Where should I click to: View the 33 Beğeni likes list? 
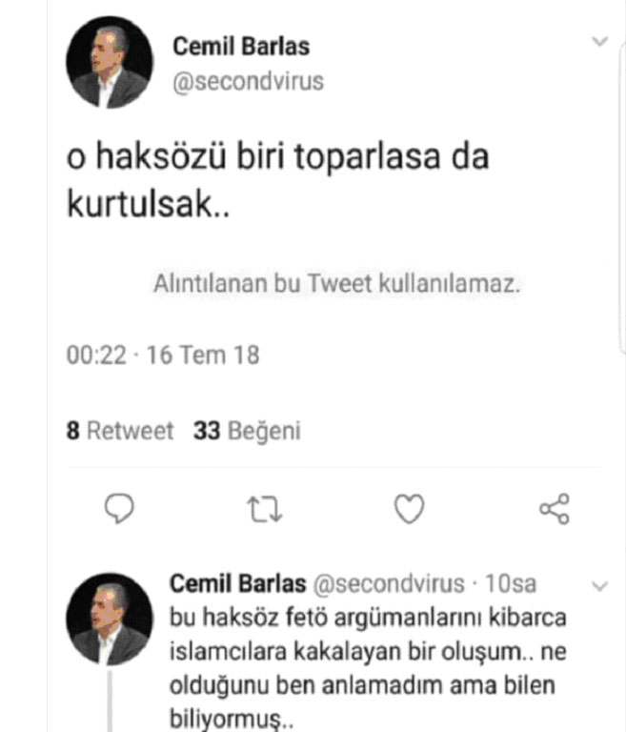tap(247, 432)
